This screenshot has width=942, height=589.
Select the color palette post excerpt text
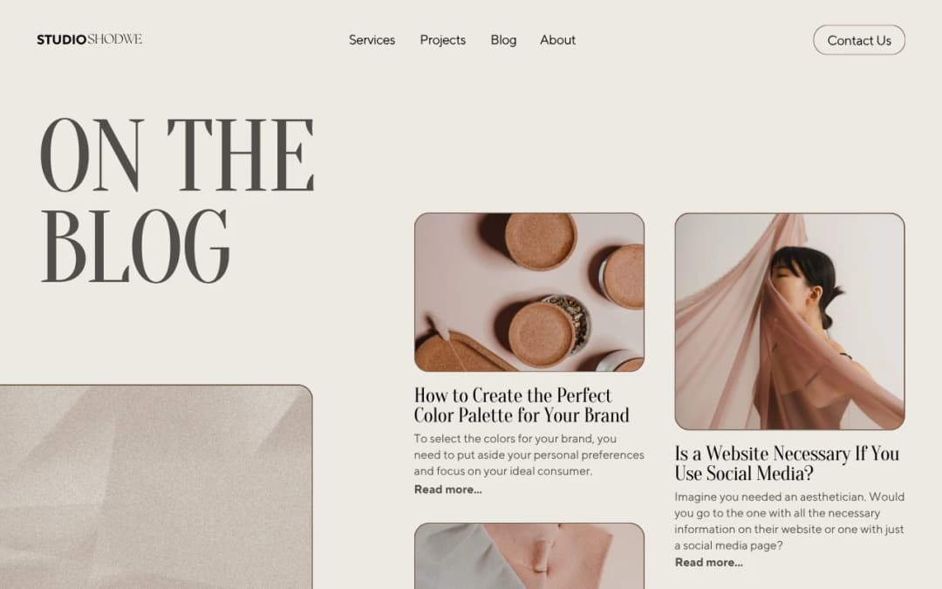[529, 455]
